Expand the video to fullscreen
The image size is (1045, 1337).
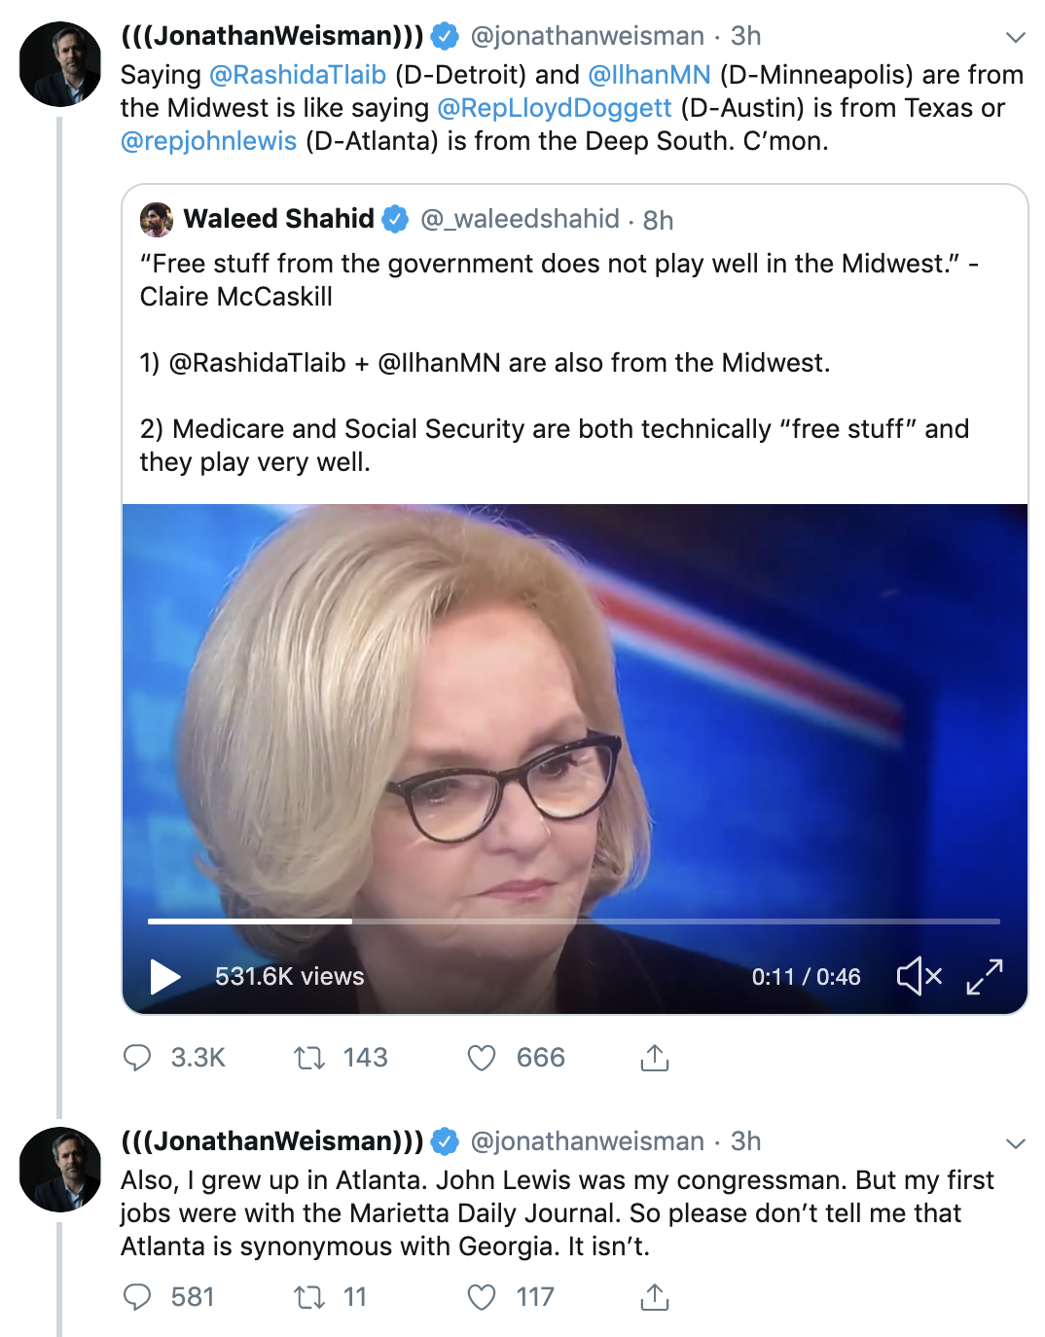(985, 976)
